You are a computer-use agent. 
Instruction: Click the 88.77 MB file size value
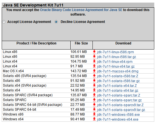click(x=78, y=114)
